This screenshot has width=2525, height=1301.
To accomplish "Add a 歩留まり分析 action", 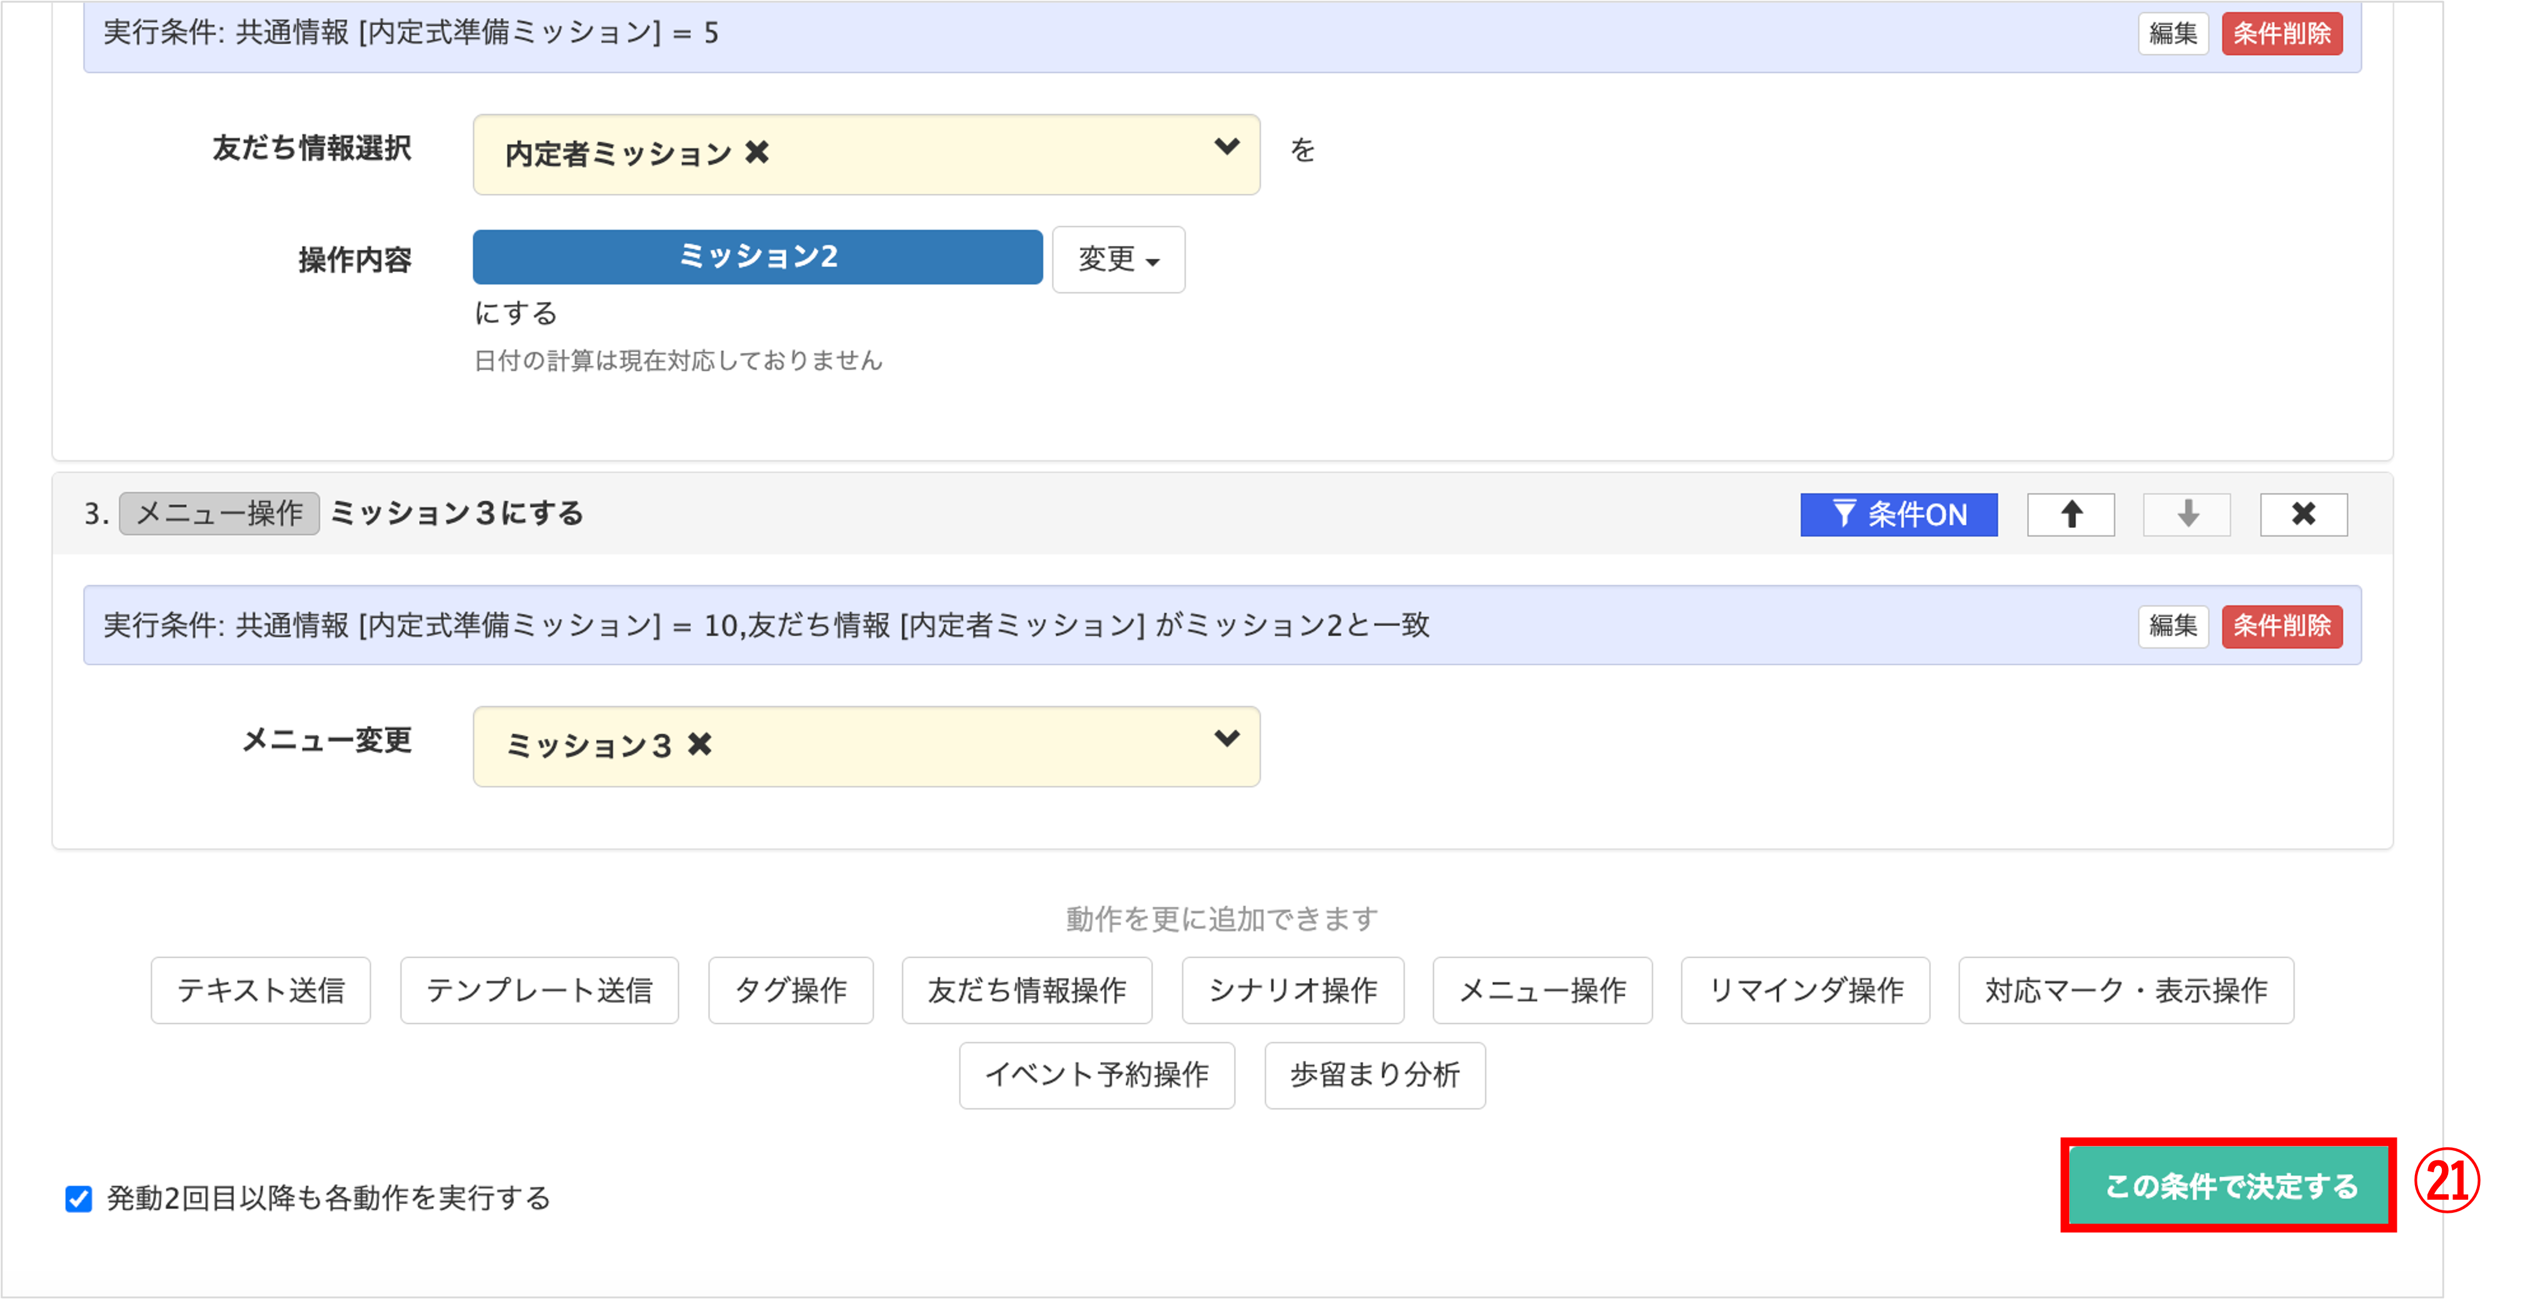I will point(1375,1075).
